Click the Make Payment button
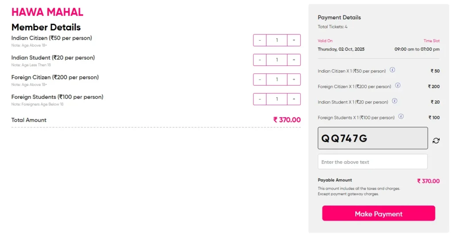 (378, 213)
